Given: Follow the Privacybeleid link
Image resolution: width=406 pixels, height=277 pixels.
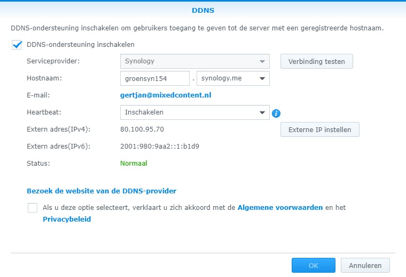Looking at the screenshot, I should (x=67, y=219).
